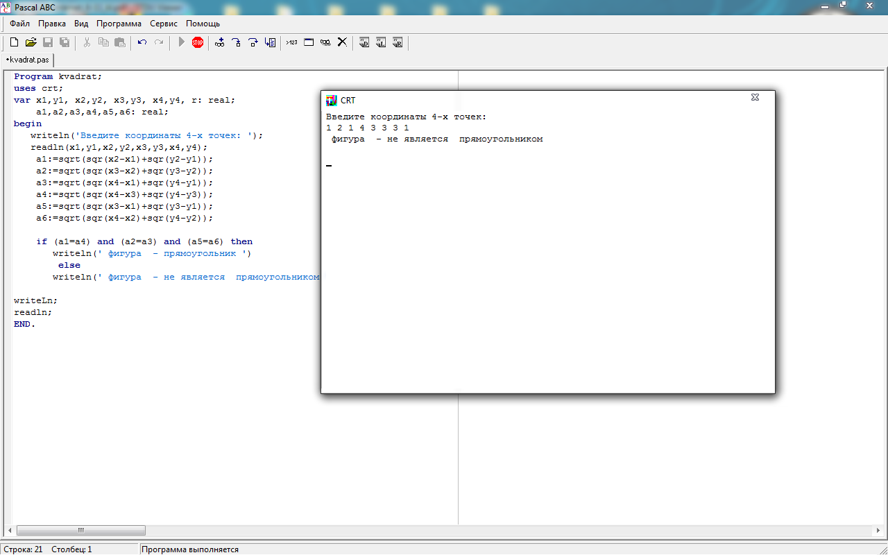The height and width of the screenshot is (555, 888).
Task: Click the 'a1,a2,a3,a4,a5,a6: real;' declaration line
Action: click(x=103, y=112)
